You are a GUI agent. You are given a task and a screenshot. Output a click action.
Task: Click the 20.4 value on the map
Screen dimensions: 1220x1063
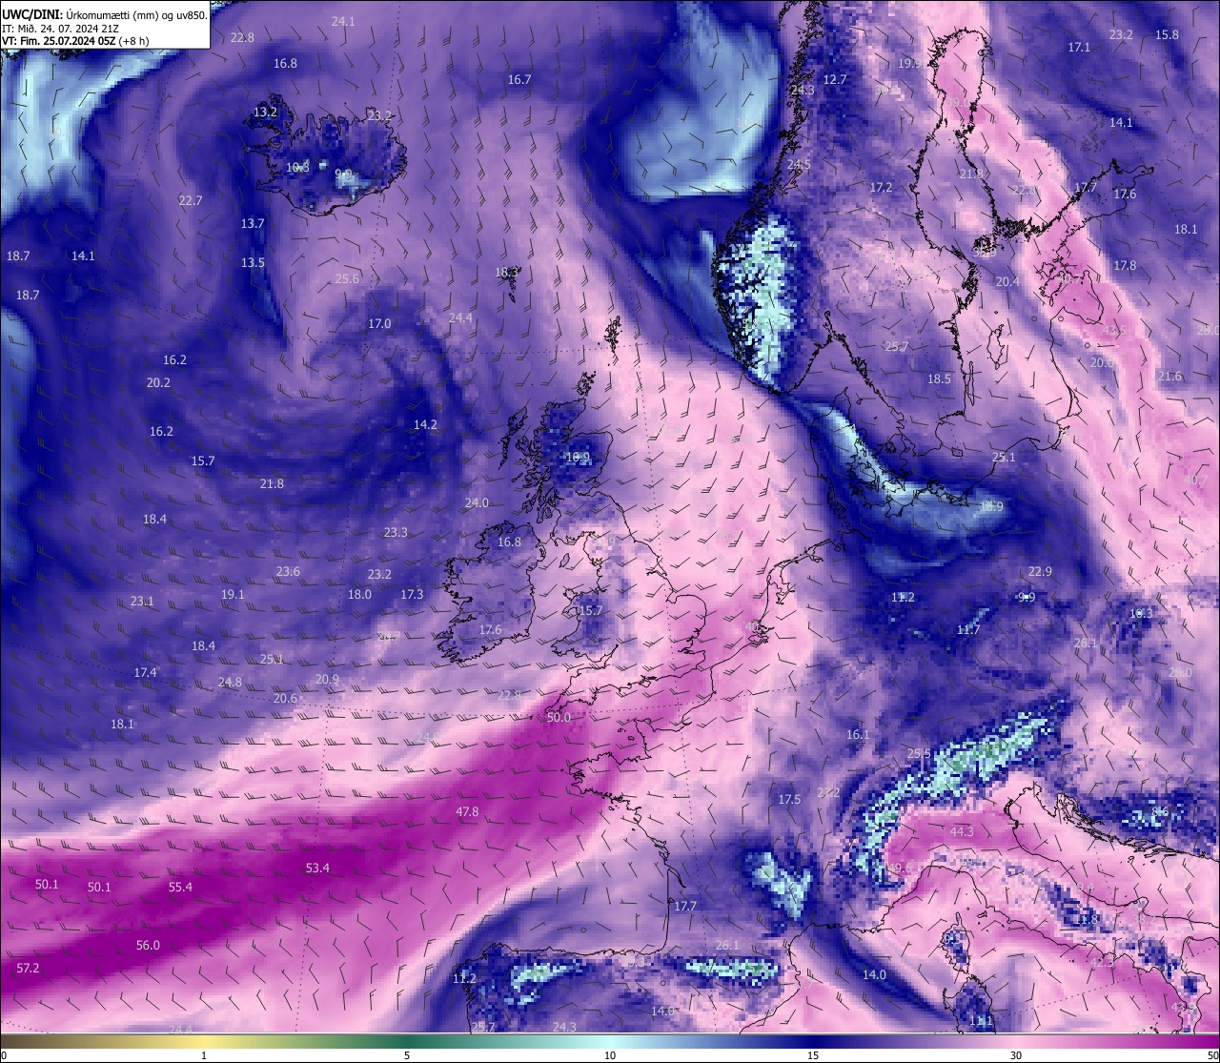pyautogui.click(x=1007, y=282)
